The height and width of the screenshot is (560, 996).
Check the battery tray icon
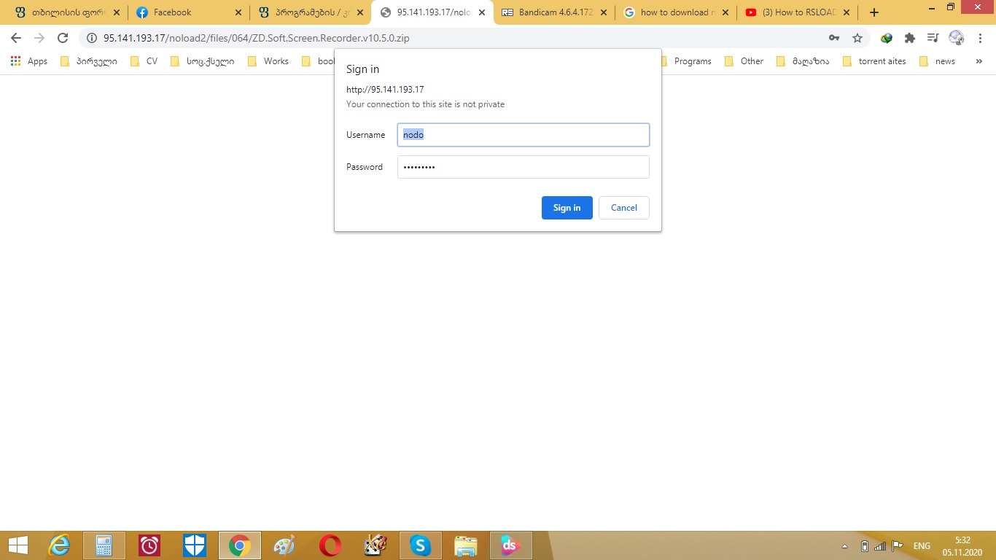865,546
